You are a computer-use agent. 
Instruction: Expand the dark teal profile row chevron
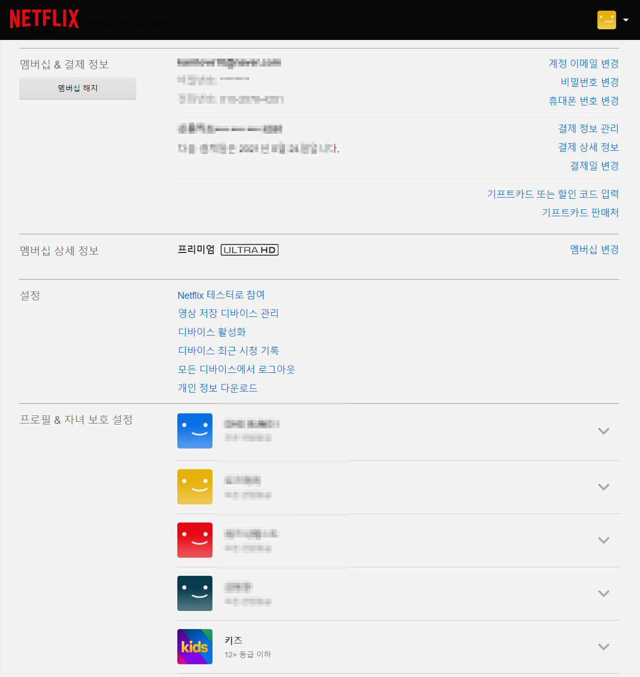[603, 593]
